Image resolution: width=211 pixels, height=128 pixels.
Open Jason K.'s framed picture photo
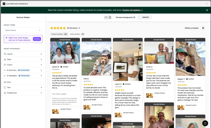tap(128, 61)
